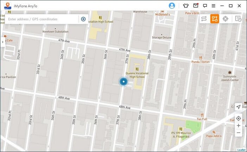This screenshot has width=247, height=152.
Task: Click the Punda Tibetan restaurant label
Action: (200, 62)
